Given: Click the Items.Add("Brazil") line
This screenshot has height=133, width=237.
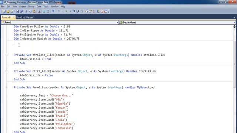Looking at the screenshot, I should 44,116.
